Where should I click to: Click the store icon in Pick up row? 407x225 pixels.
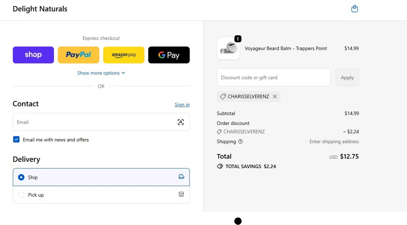[x=181, y=194]
